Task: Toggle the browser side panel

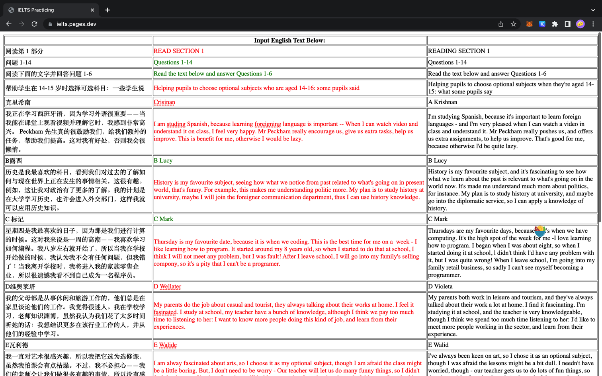Action: pos(567,24)
